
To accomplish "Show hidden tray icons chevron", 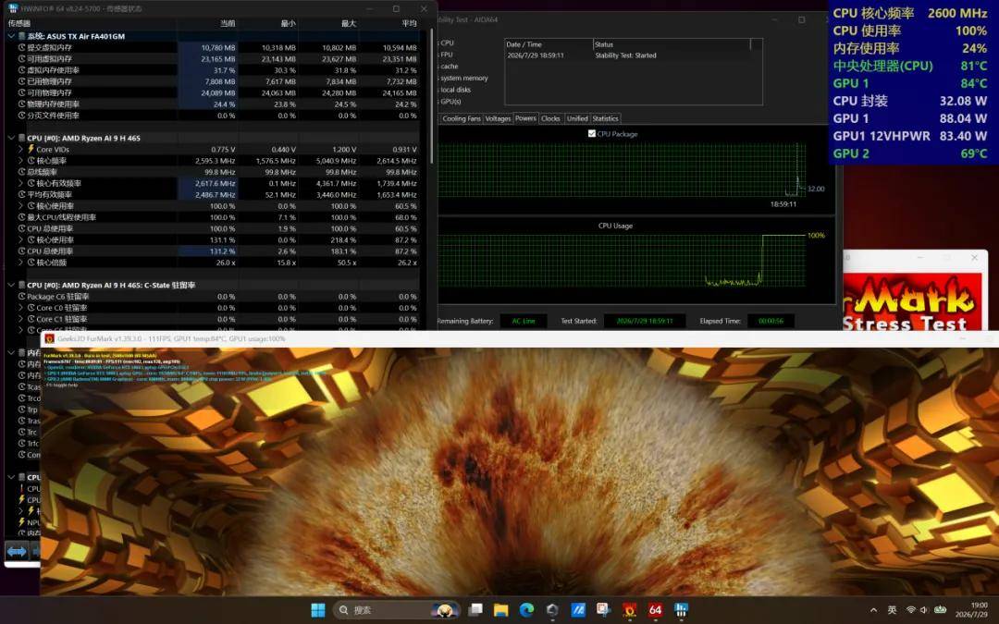I will tap(873, 610).
